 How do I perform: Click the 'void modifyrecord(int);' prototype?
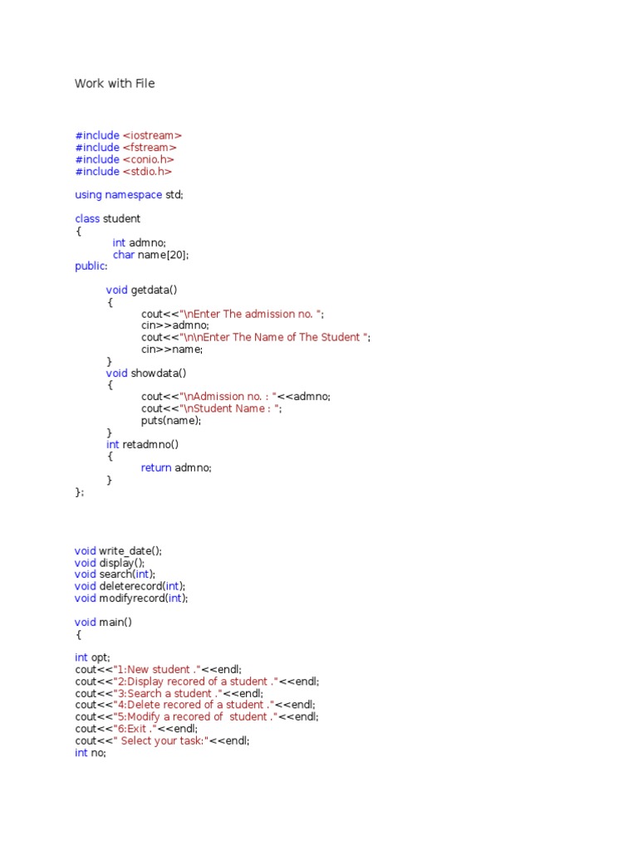point(131,598)
